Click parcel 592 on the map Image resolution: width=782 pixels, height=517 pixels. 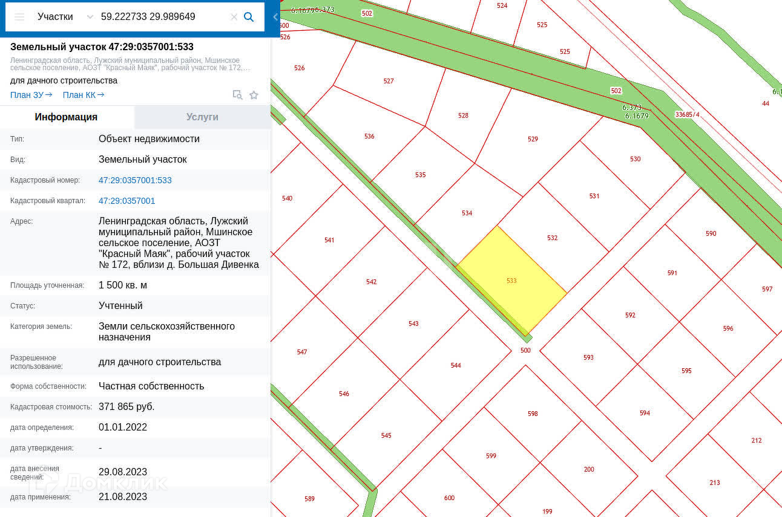tap(630, 315)
